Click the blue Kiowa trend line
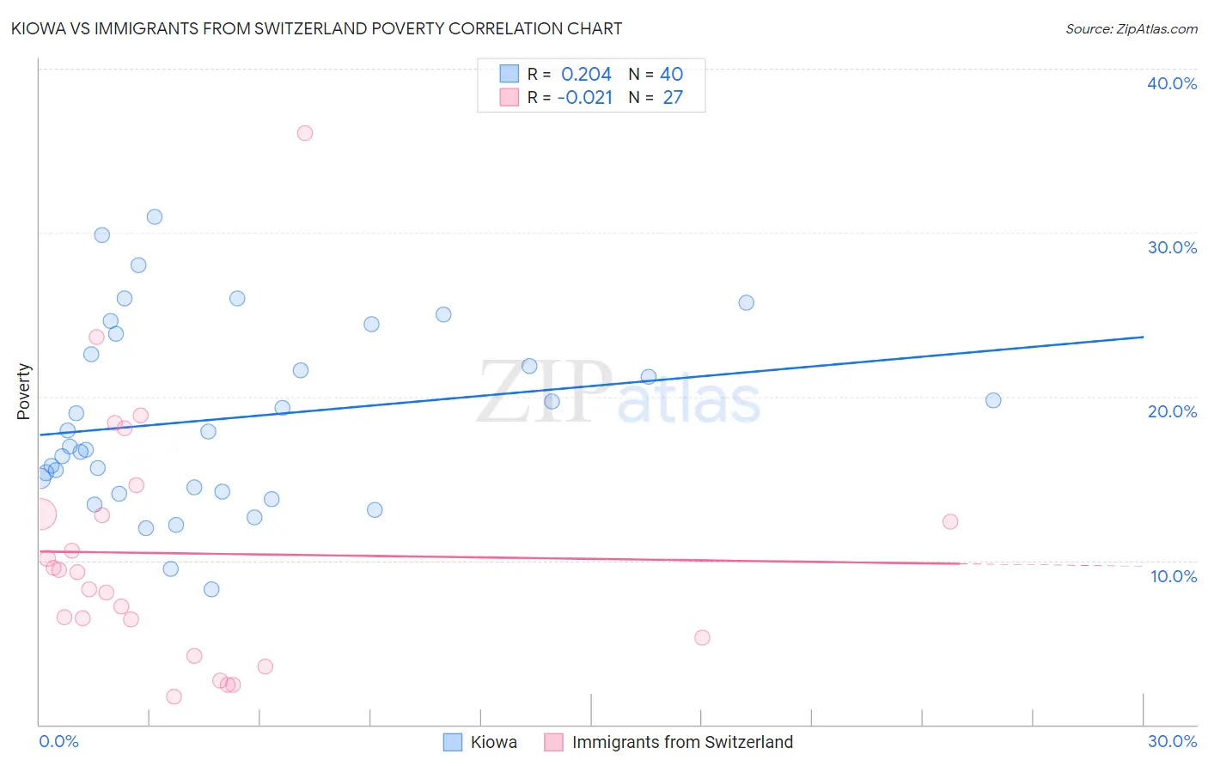Viewport: 1208px width, 766px height. [591, 386]
